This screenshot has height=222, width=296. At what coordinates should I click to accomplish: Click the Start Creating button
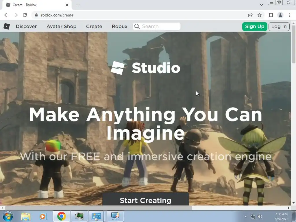(146, 199)
